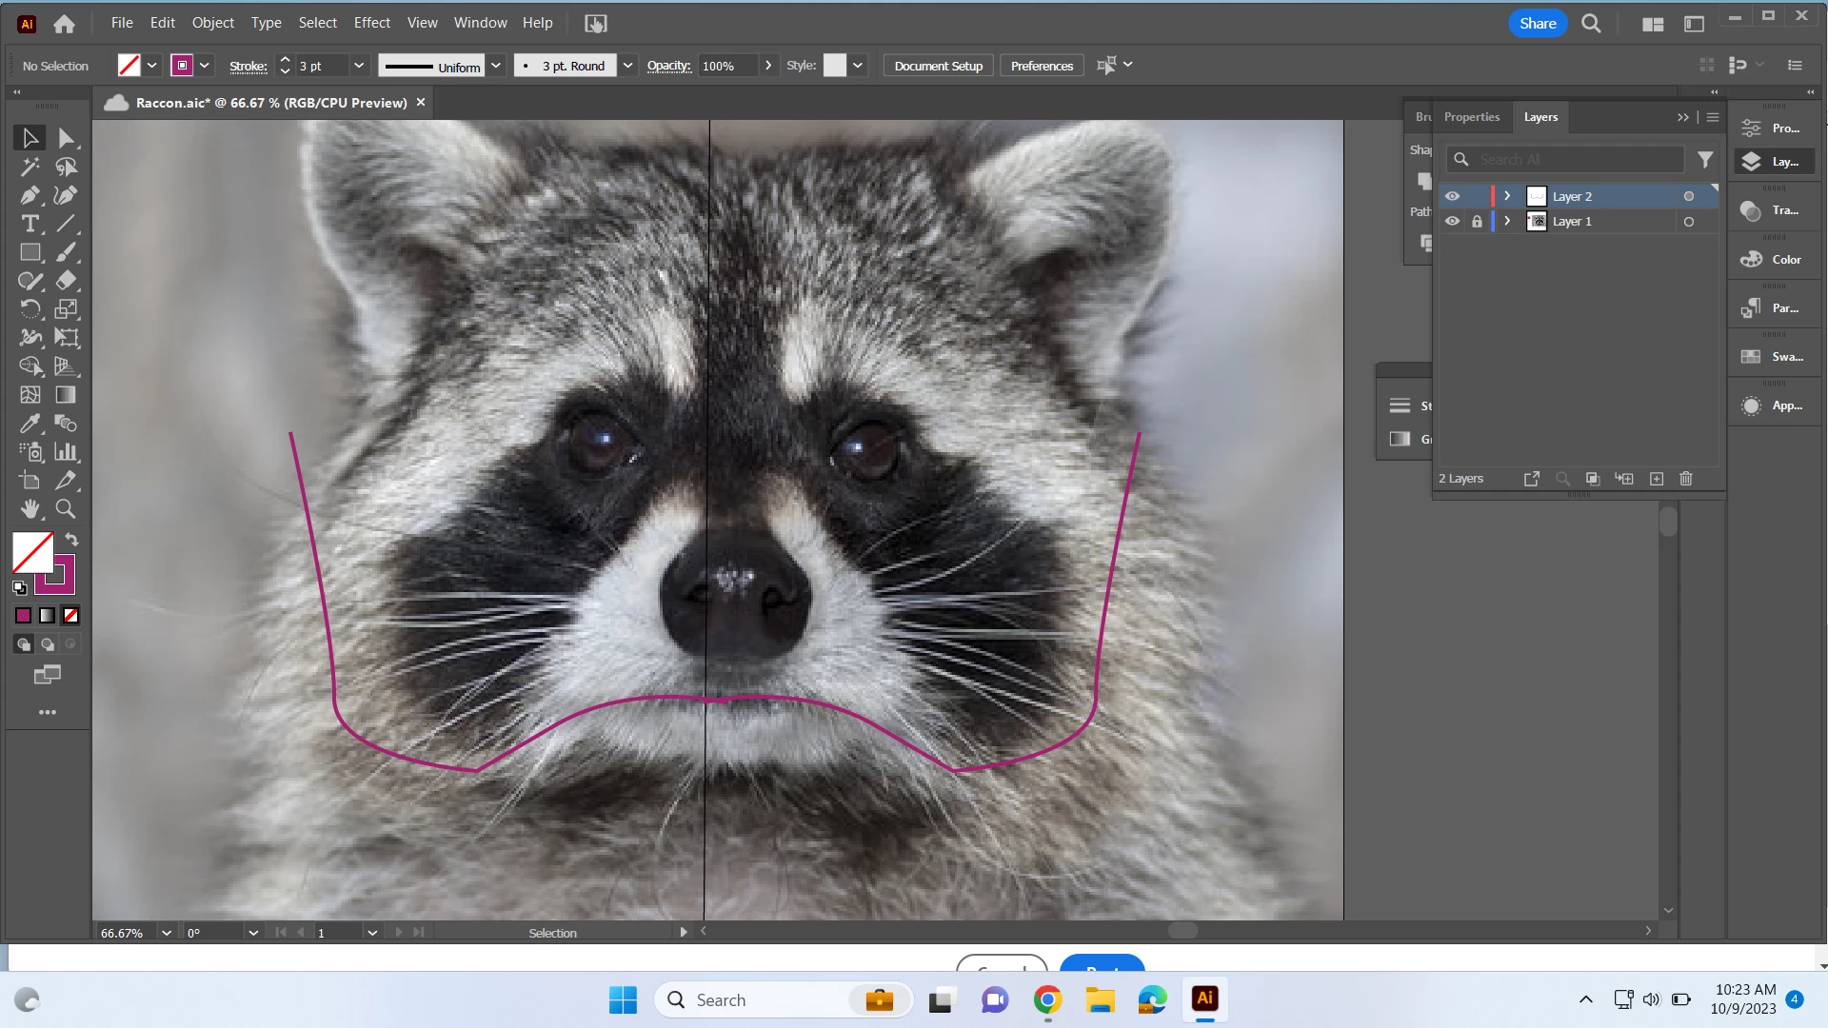
Task: Click the Preferences button
Action: tap(1042, 66)
